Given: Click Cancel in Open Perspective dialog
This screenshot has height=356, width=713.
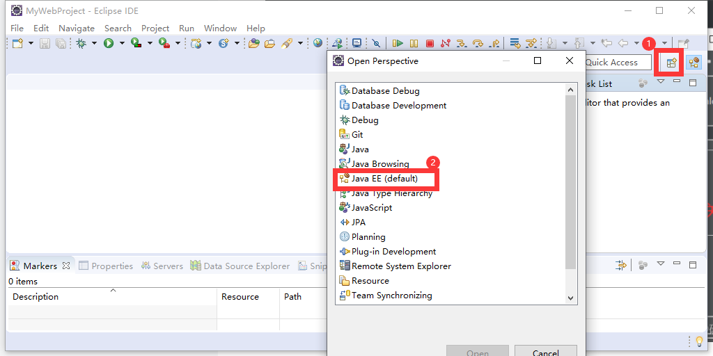Looking at the screenshot, I should pyautogui.click(x=546, y=353).
